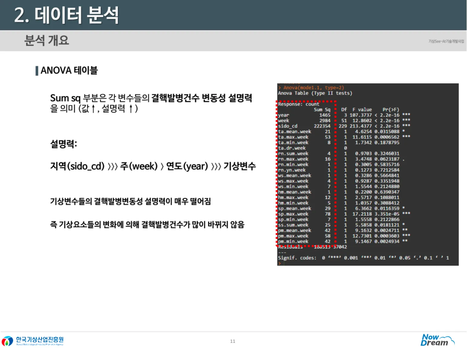Click the R console prompt at terminal bottom
Image resolution: width=467 pixels, height=348 pixels.
(x=279, y=263)
